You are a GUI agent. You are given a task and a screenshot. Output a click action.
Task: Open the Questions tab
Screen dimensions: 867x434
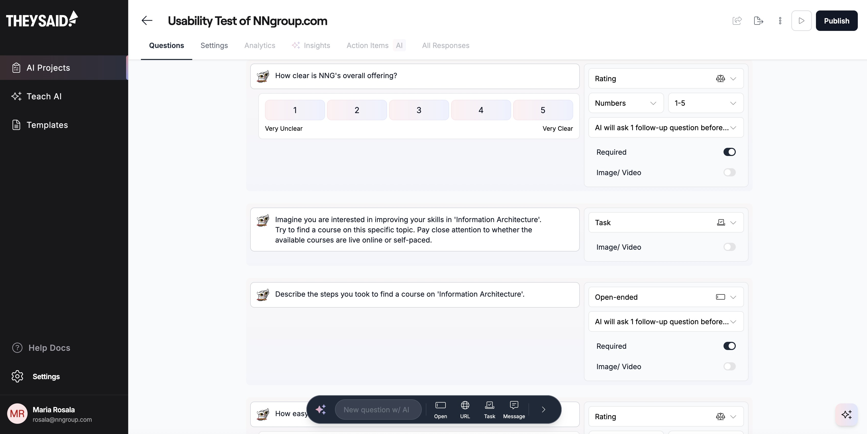(166, 45)
